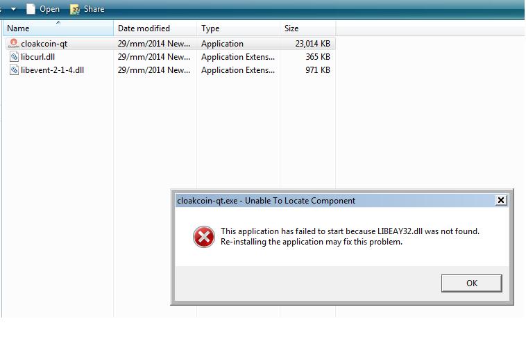Close the Unable To Locate Component dialog

501,200
